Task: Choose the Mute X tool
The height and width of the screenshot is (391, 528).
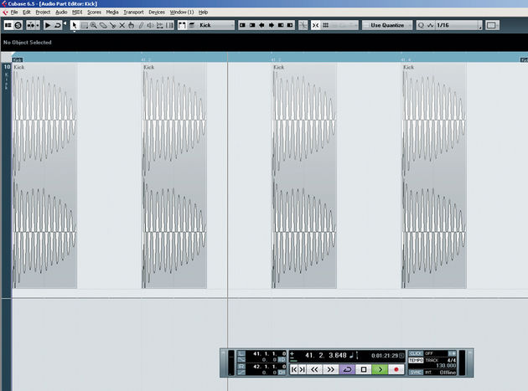Action: point(122,25)
